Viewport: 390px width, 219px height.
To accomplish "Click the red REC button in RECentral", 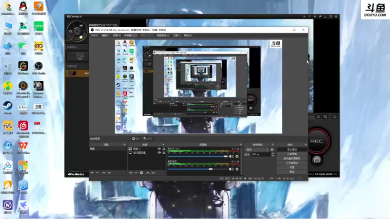I will click(x=317, y=141).
